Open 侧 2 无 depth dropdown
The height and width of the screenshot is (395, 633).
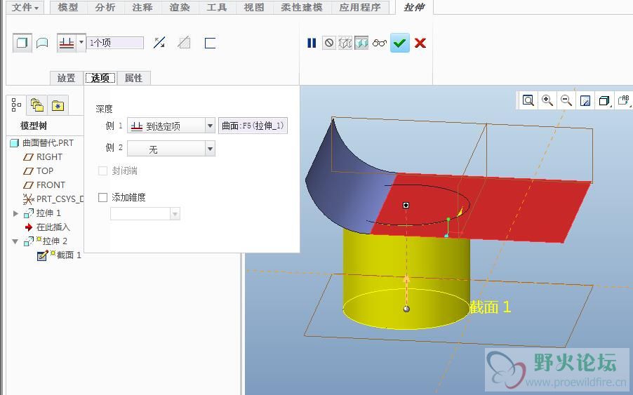coord(171,149)
